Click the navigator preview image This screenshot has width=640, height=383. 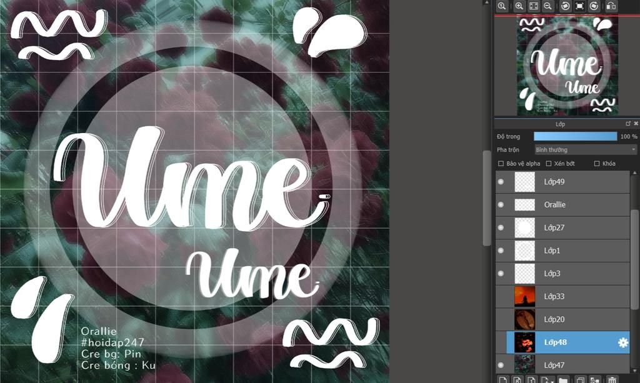tap(567, 66)
